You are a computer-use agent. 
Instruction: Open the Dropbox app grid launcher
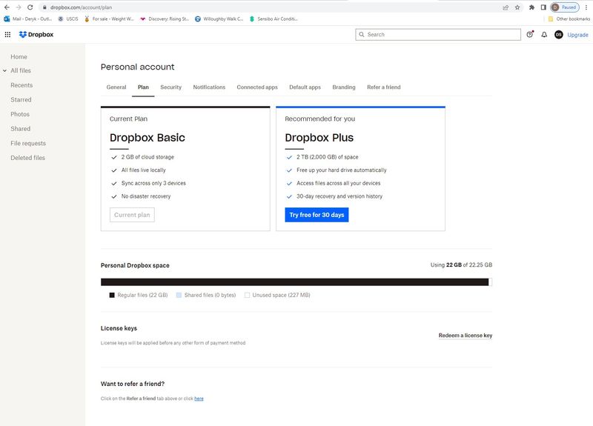click(7, 34)
